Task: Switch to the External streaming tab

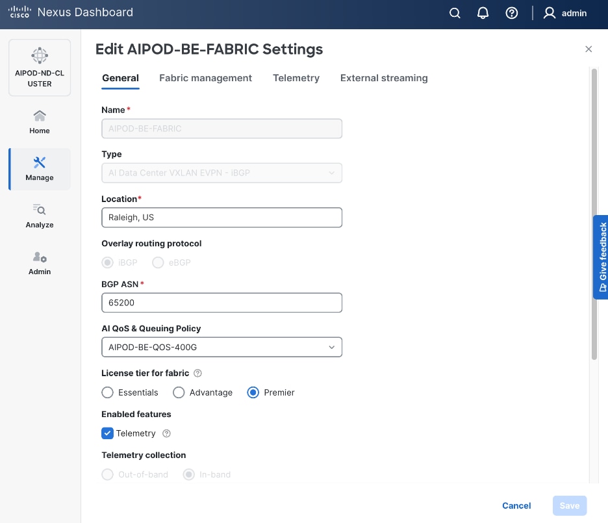Action: coord(384,78)
